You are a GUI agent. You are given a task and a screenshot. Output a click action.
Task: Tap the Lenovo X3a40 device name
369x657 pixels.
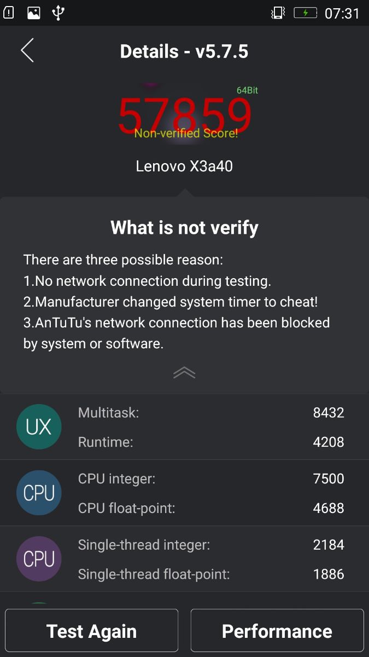coord(184,166)
